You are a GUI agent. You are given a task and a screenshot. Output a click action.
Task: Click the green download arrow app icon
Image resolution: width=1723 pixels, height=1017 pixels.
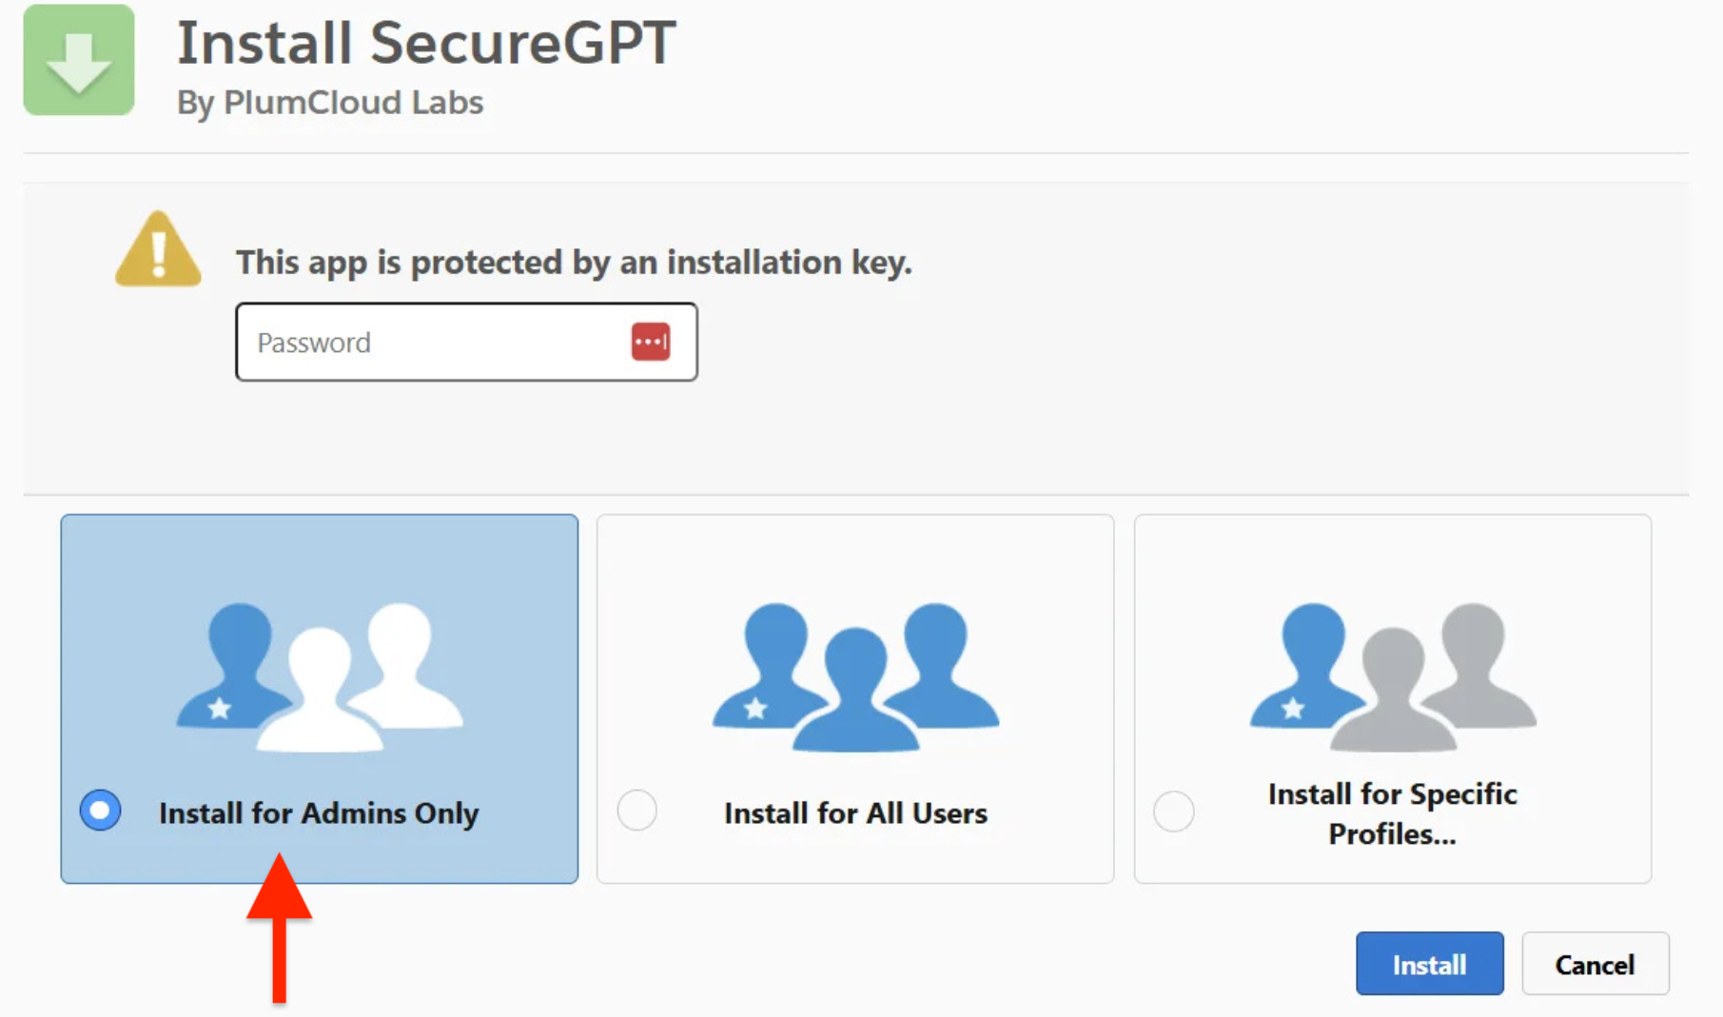[x=79, y=60]
